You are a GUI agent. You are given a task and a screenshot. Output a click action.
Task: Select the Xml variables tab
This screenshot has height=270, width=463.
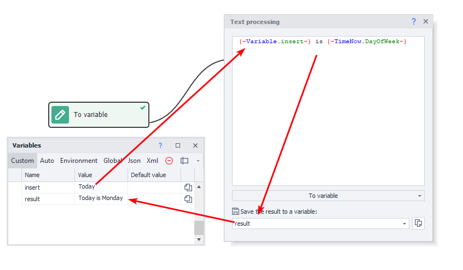152,161
